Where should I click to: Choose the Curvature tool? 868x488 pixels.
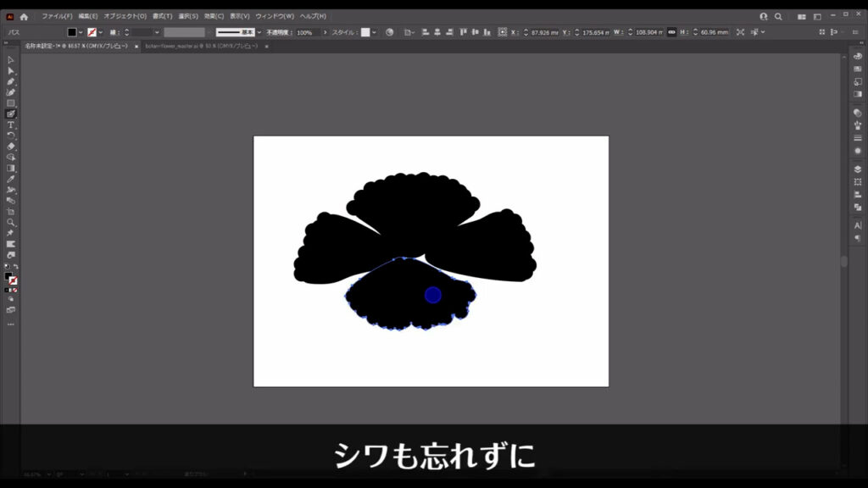pos(10,92)
